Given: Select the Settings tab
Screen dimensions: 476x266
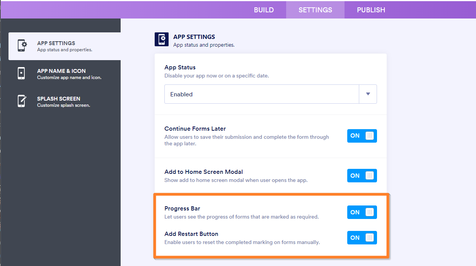Looking at the screenshot, I should pyautogui.click(x=315, y=10).
